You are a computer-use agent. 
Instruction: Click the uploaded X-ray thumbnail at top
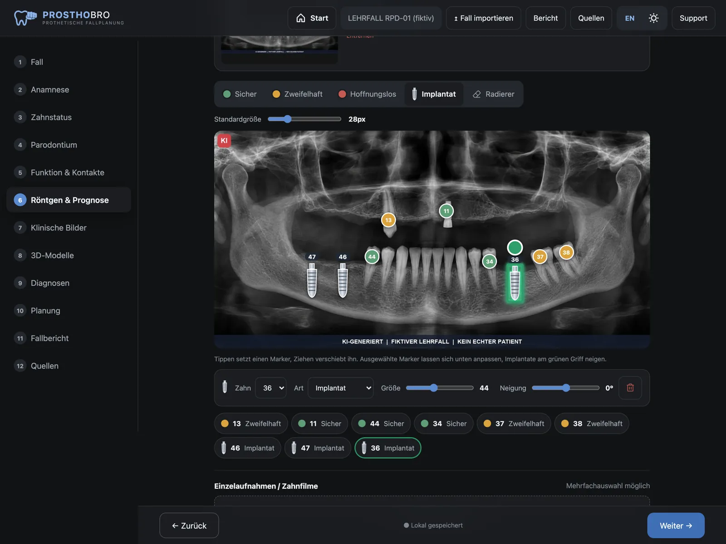[x=280, y=49]
